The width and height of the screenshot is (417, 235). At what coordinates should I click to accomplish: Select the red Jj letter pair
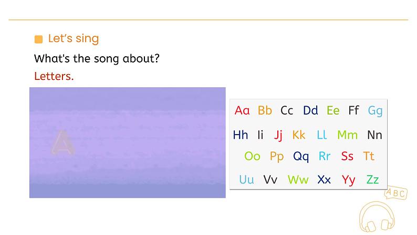tap(278, 136)
